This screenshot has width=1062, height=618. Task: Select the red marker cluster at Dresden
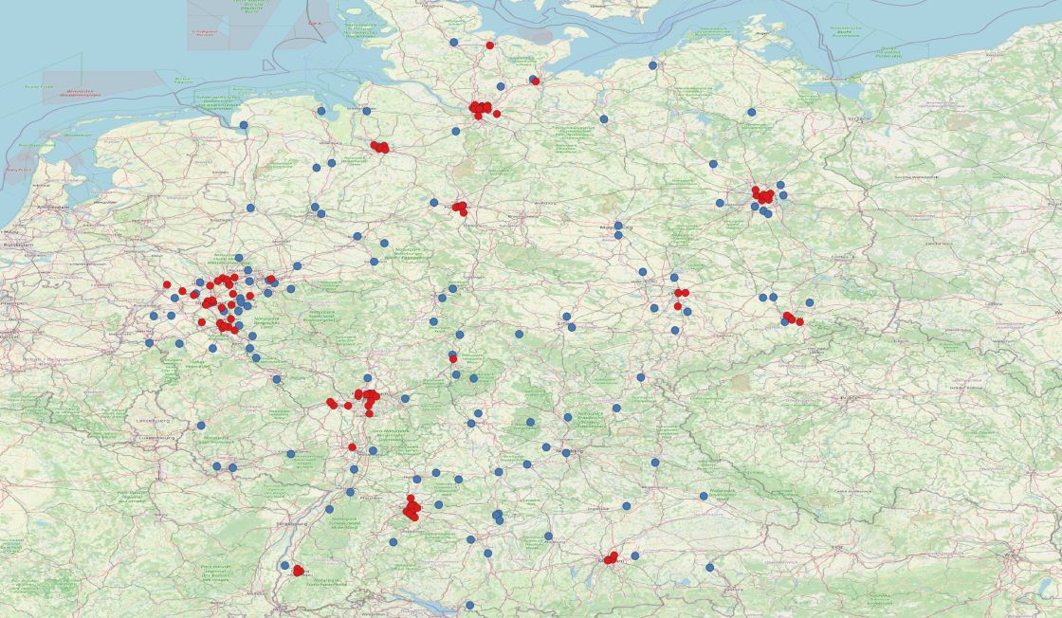point(791,318)
